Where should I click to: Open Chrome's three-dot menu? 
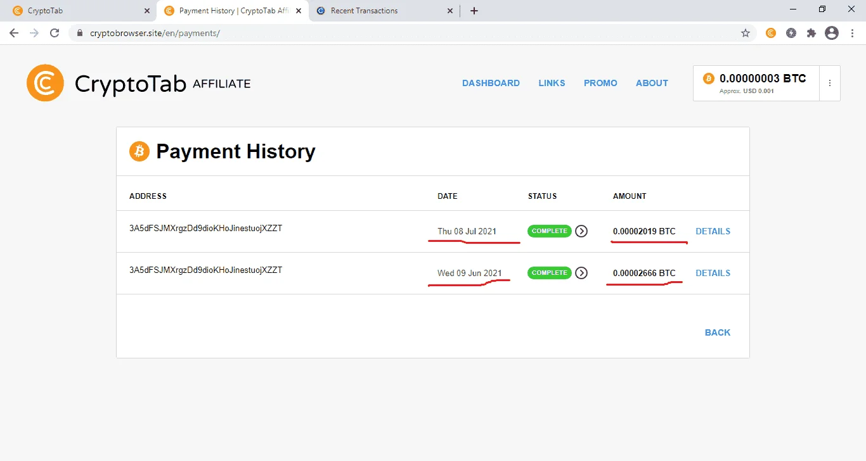point(851,33)
